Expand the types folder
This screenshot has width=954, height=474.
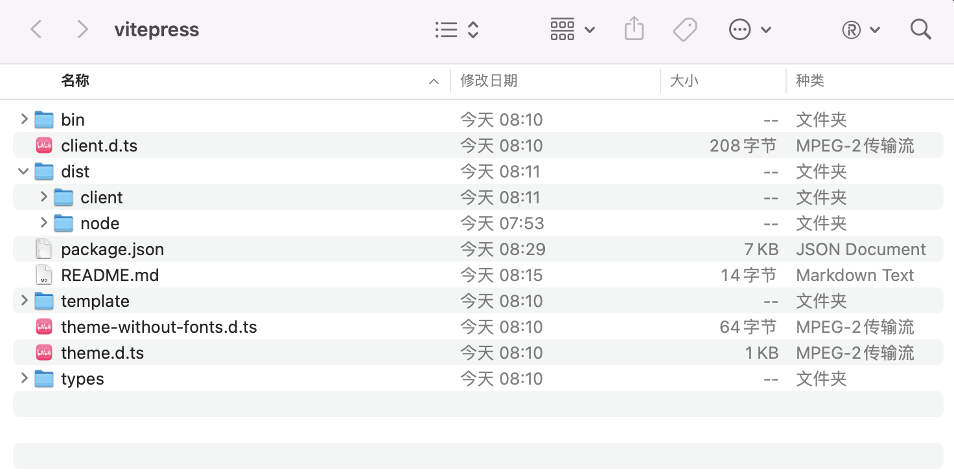pos(24,378)
